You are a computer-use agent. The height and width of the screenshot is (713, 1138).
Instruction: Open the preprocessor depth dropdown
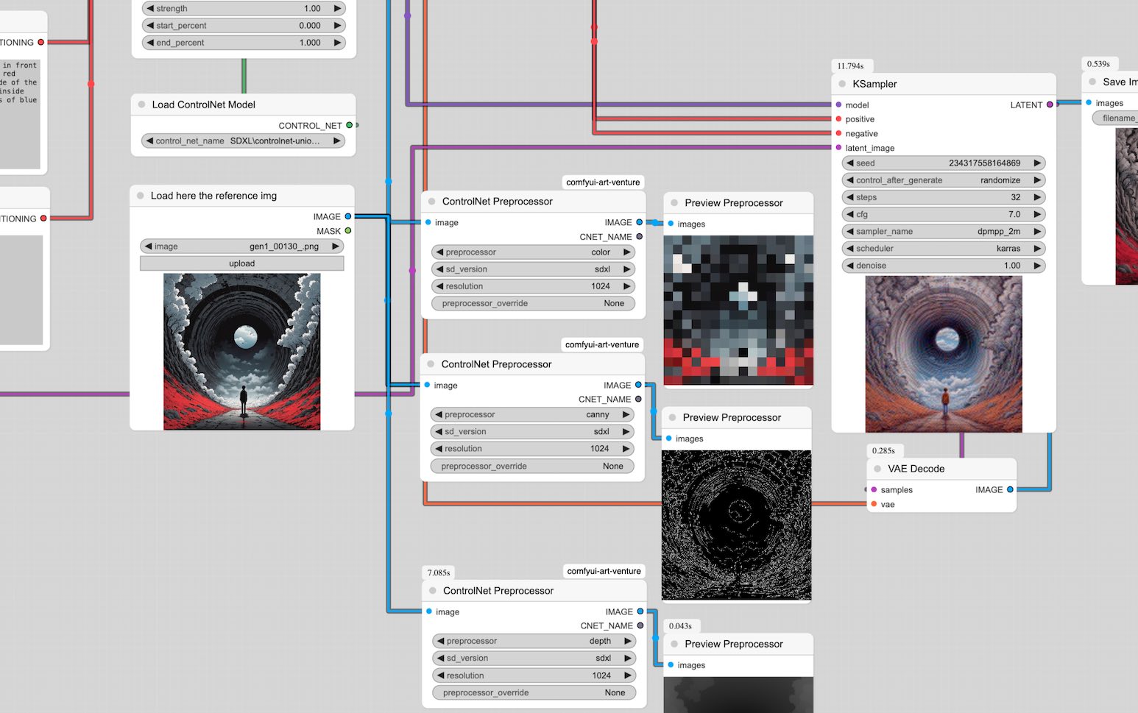click(x=534, y=641)
